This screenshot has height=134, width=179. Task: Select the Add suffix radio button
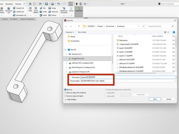point(106,96)
